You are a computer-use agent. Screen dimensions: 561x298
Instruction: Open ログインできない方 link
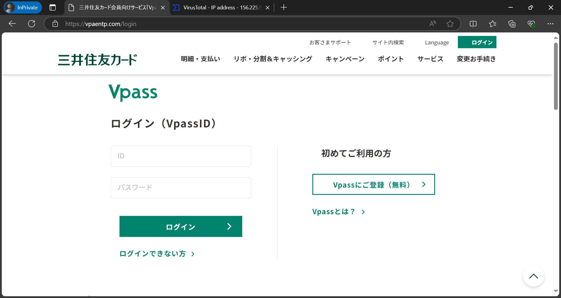coord(157,254)
